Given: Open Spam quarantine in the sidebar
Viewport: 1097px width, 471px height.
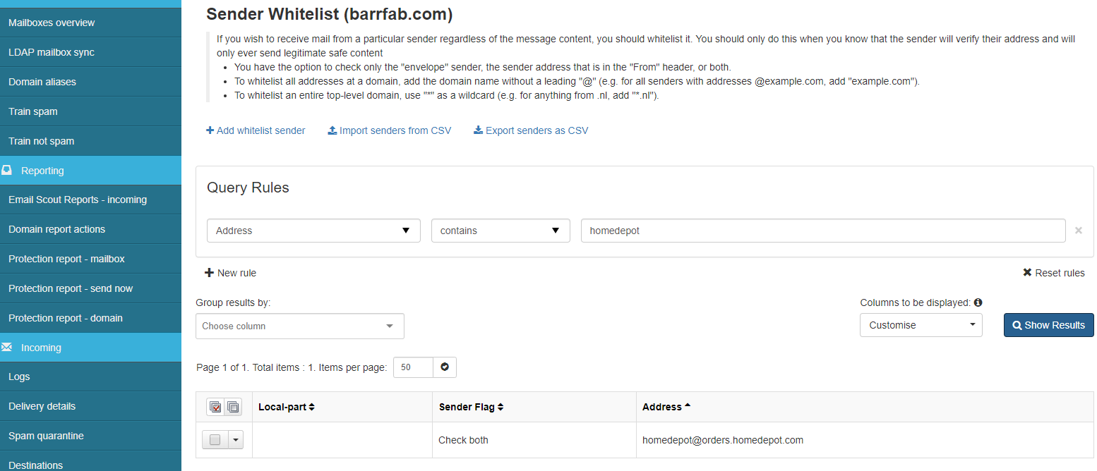Looking at the screenshot, I should tap(46, 436).
